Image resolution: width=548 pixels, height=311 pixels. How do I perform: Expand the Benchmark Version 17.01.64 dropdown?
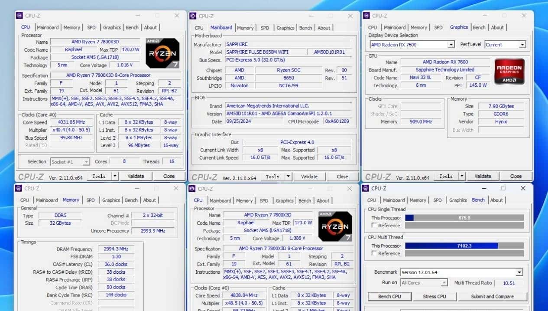coord(519,272)
